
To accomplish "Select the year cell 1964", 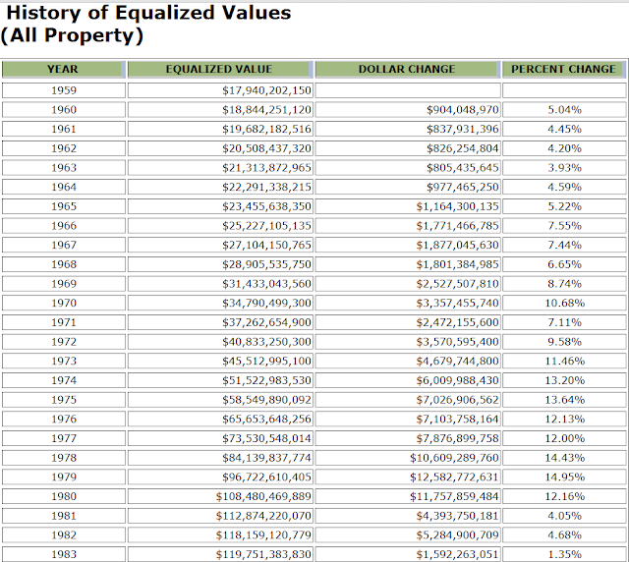I will tap(64, 187).
